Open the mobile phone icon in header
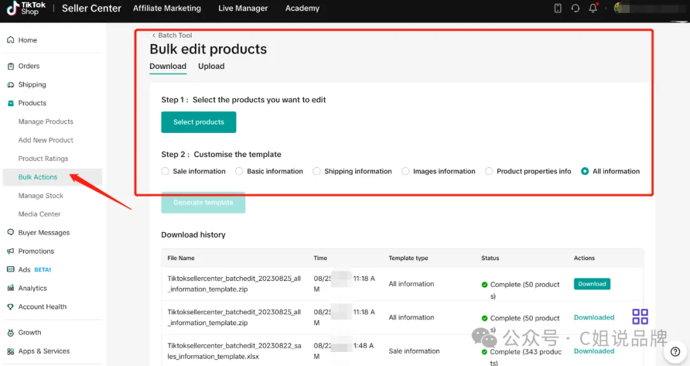Screen dimensions: 690x366 (x=558, y=8)
